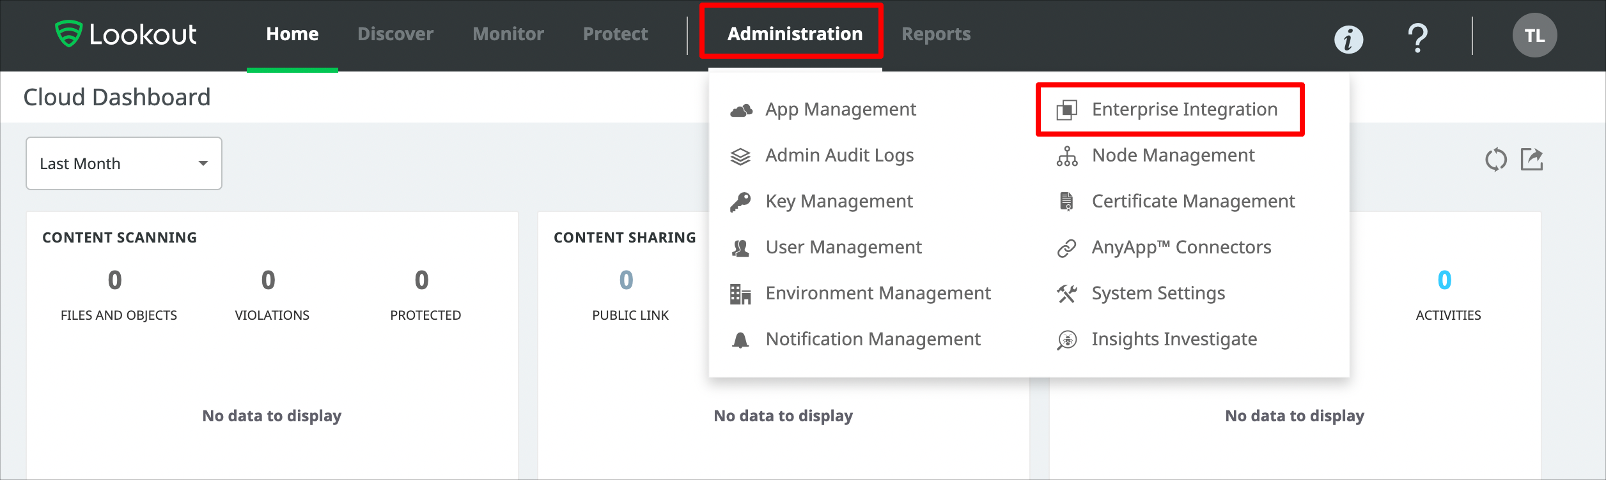Click the Lookout wordmark text
The width and height of the screenshot is (1606, 480).
(143, 34)
